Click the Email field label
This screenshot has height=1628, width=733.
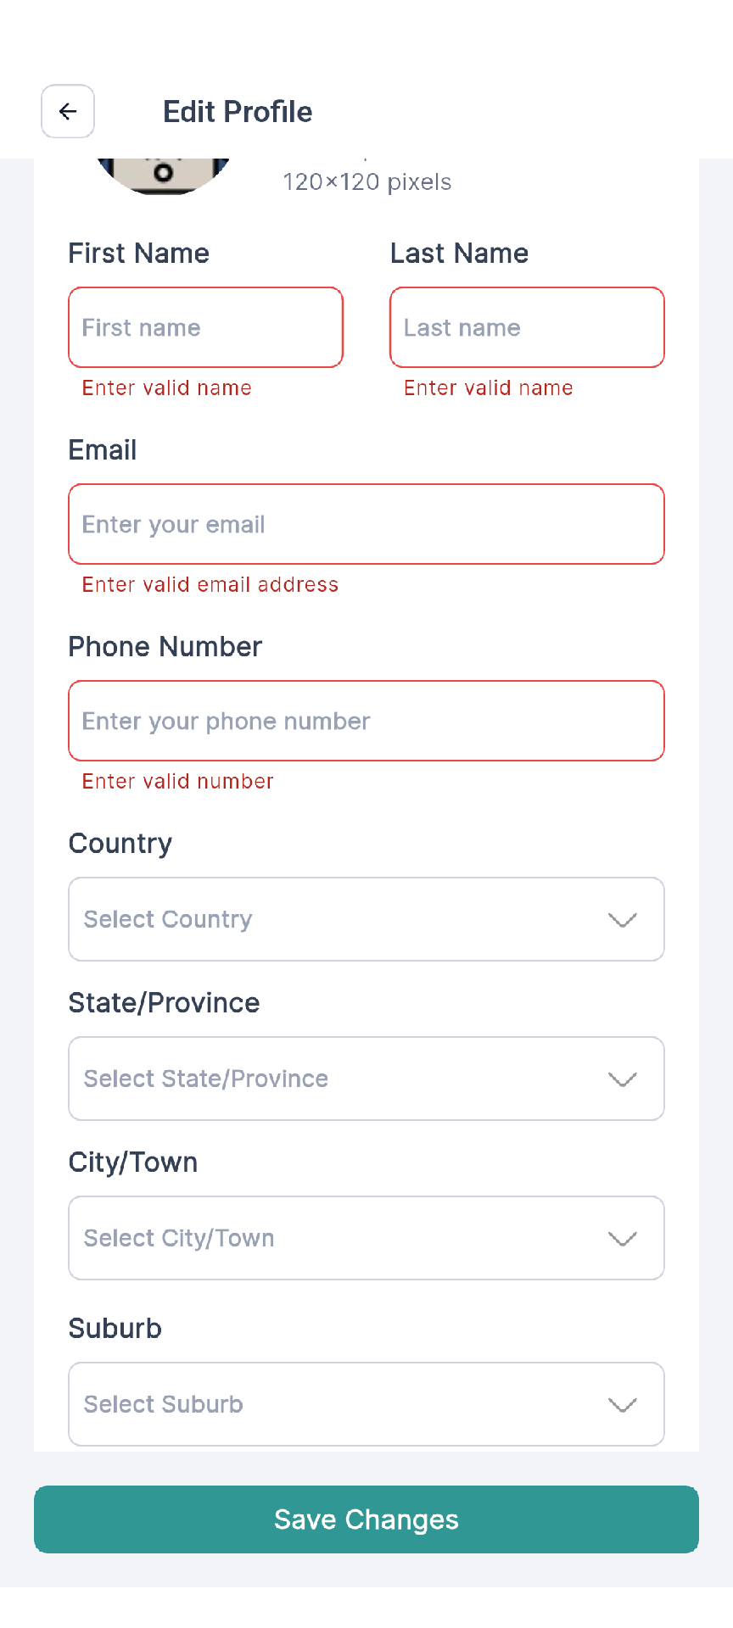click(x=103, y=450)
